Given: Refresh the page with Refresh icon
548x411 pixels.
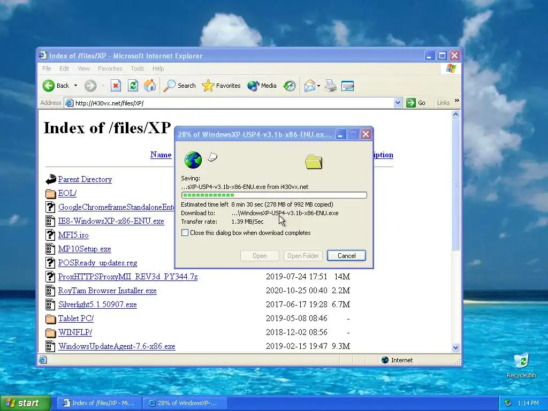Looking at the screenshot, I should coord(133,86).
